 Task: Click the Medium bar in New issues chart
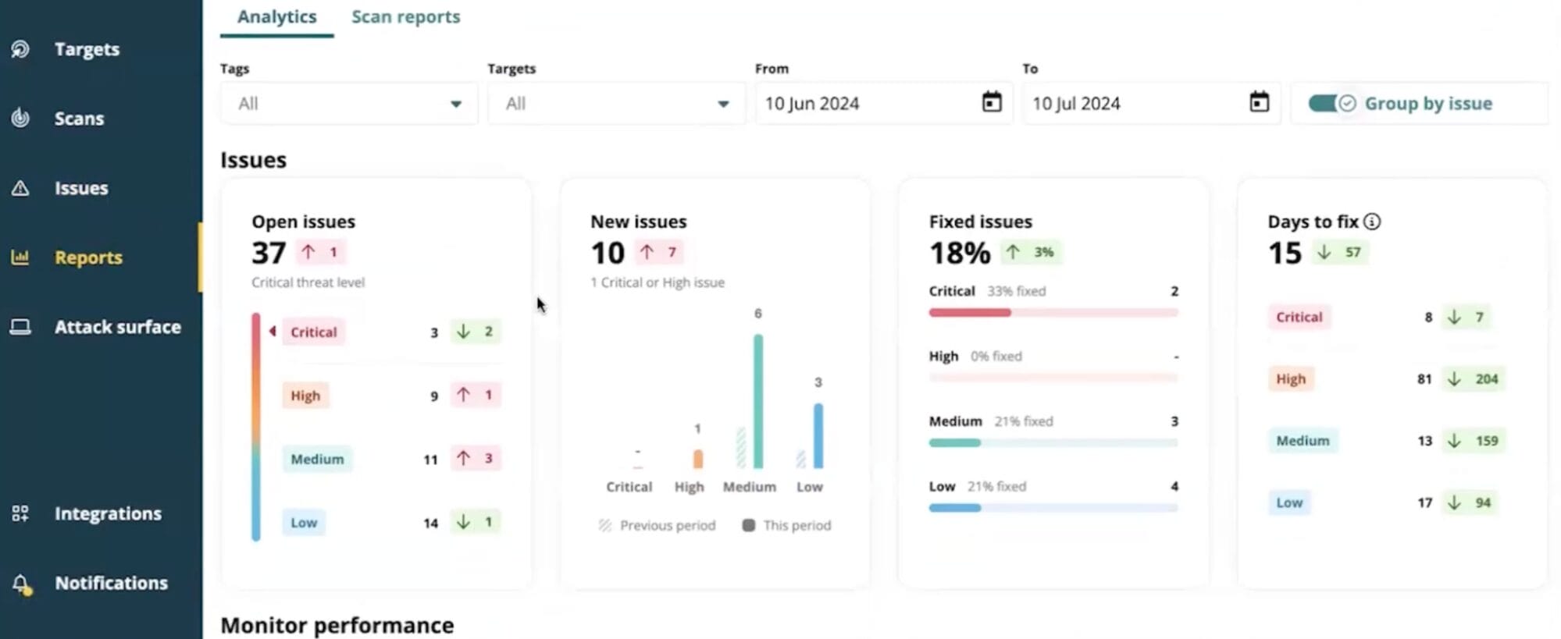(x=757, y=401)
